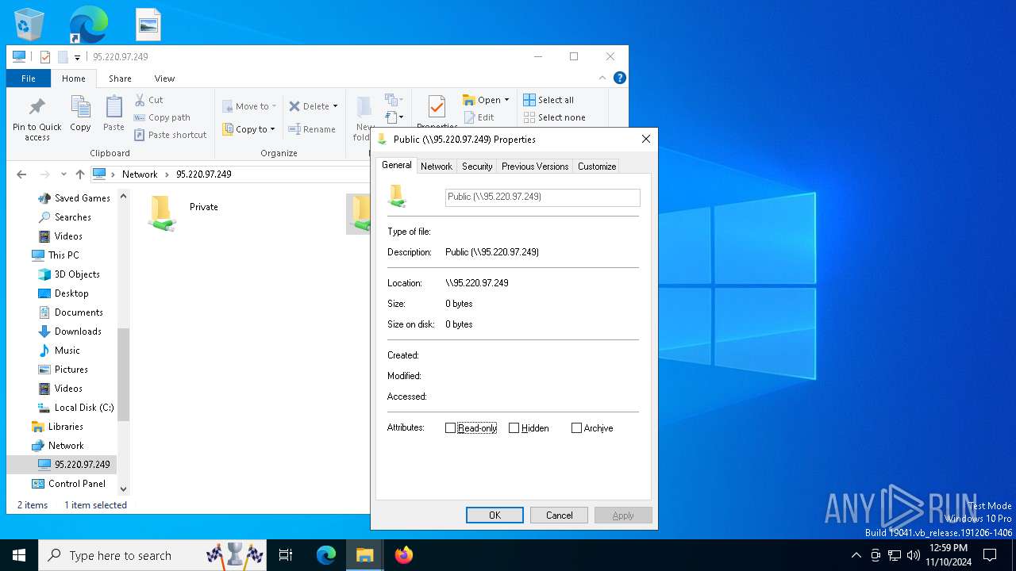Click Pin to Quick access icon
Viewport: 1016px width, 571px height.
click(37, 107)
